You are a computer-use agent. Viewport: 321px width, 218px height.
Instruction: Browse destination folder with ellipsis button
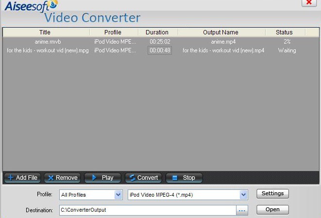pos(242,210)
